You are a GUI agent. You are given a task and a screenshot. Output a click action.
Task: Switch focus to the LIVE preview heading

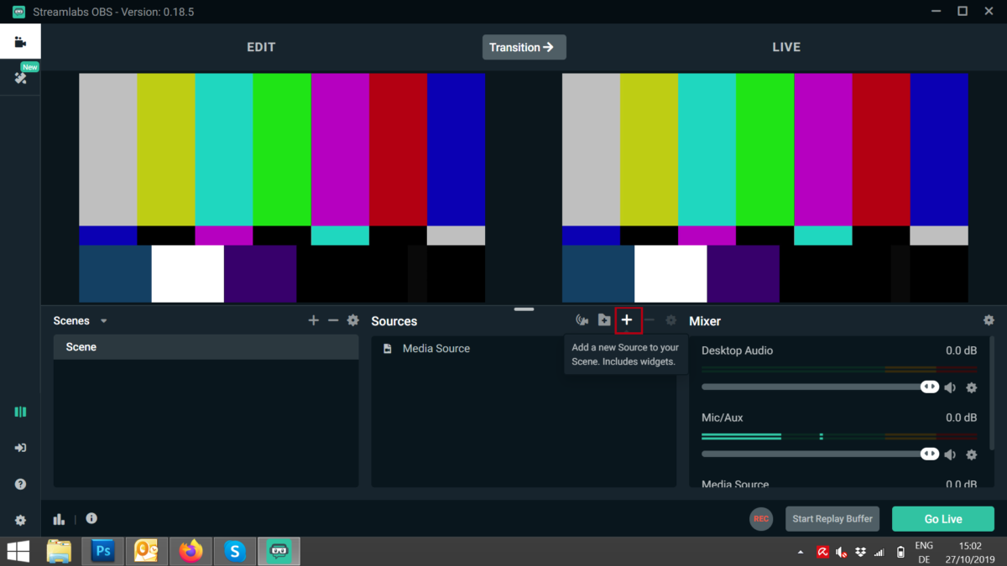coord(786,47)
